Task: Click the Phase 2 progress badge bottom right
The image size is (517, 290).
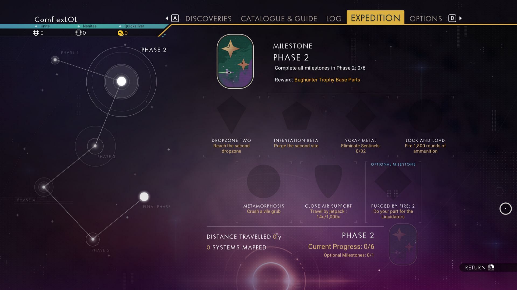Action: (x=402, y=244)
